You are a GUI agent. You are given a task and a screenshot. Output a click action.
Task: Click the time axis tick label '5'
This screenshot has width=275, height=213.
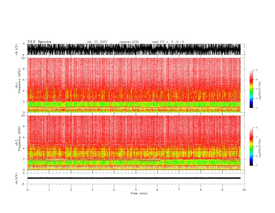(136, 190)
